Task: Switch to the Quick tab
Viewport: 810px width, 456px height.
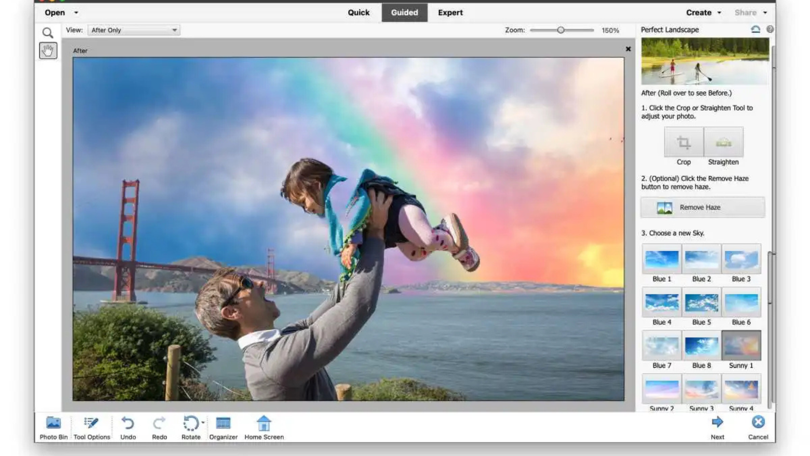Action: tap(358, 13)
